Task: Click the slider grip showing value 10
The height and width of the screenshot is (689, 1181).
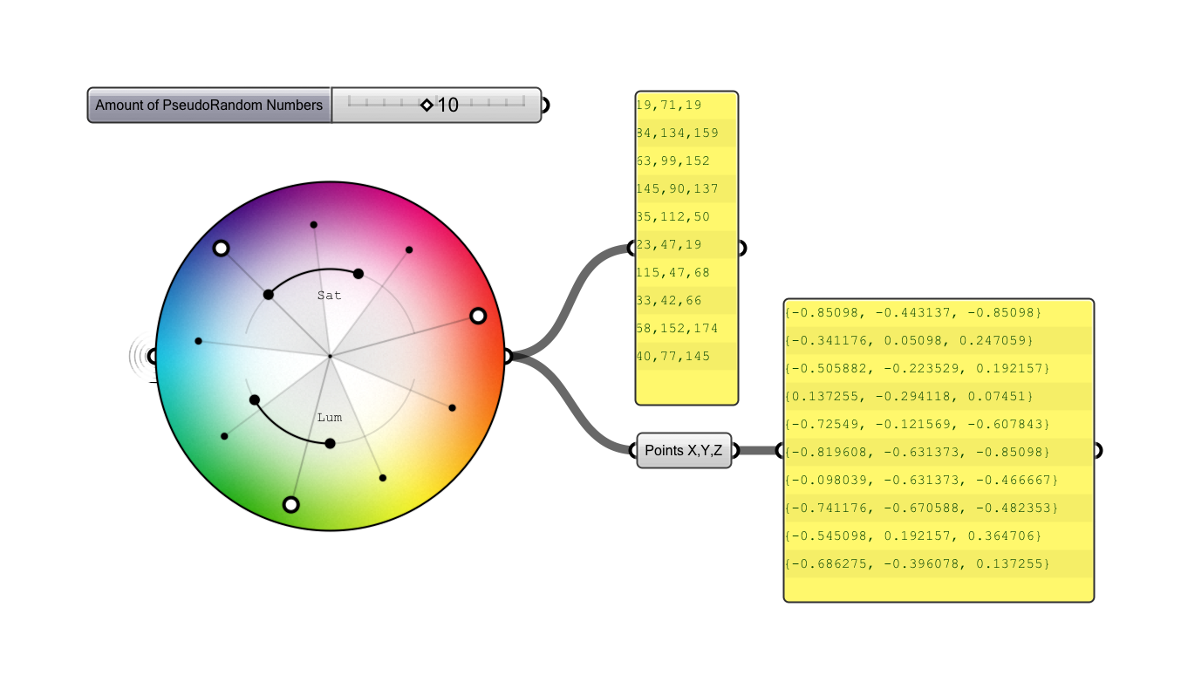Action: coord(427,105)
